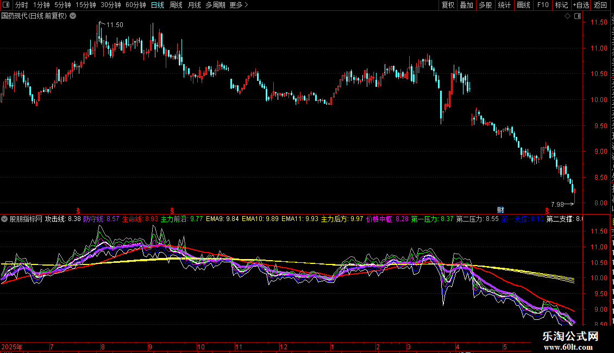The image size is (614, 353).
Task: Click the 价格中枢: 8.28 indicator value
Action: pyautogui.click(x=387, y=219)
